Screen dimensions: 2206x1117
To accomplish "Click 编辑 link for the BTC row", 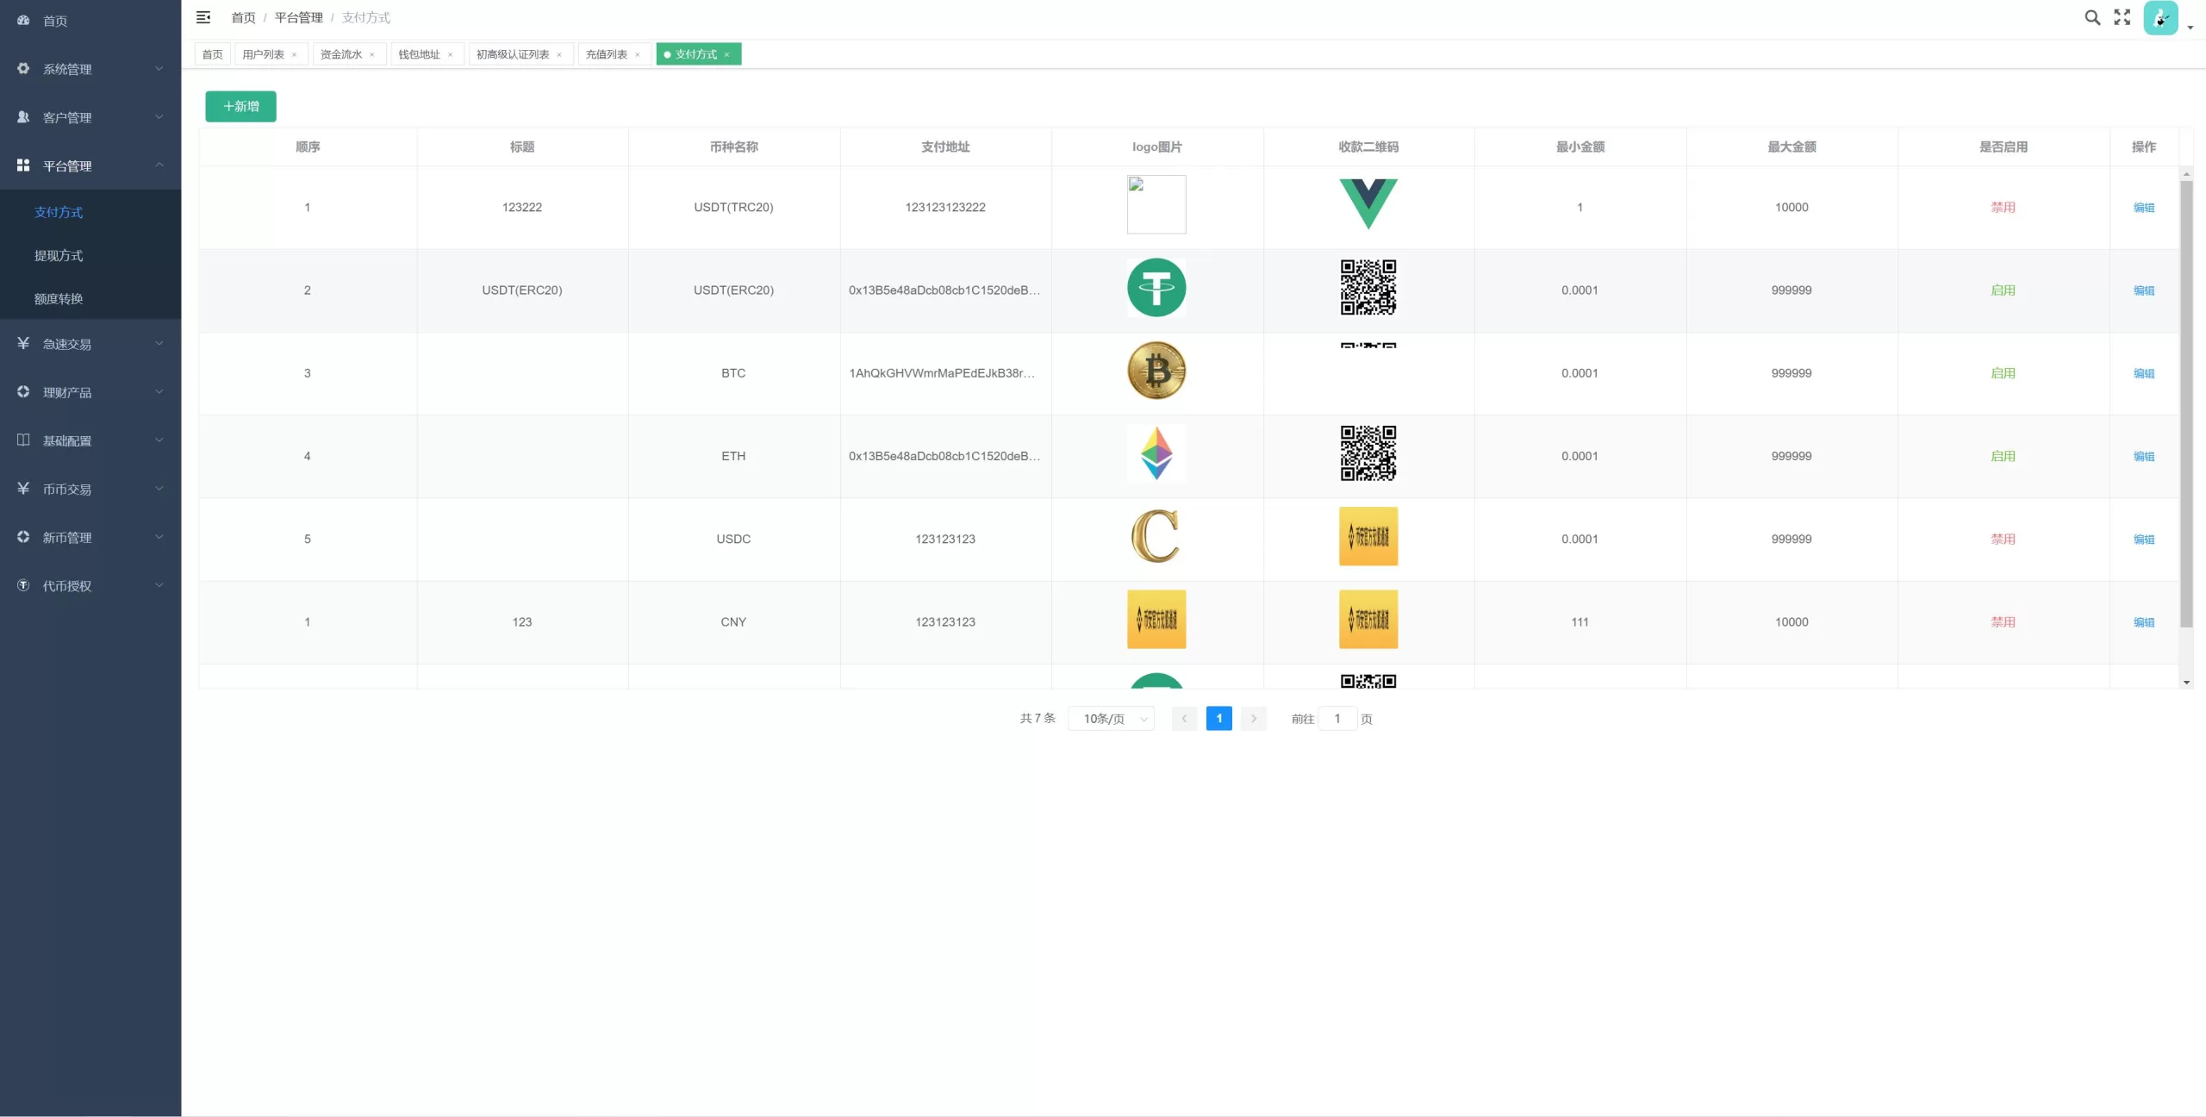I will point(2143,373).
